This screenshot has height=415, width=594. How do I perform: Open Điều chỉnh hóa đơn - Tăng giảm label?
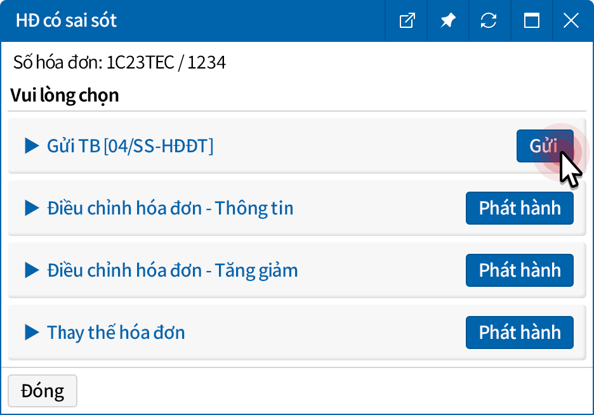(x=172, y=270)
